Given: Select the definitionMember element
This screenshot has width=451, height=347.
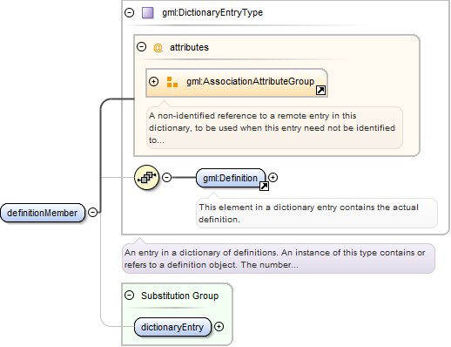Looking at the screenshot, I should point(43,213).
